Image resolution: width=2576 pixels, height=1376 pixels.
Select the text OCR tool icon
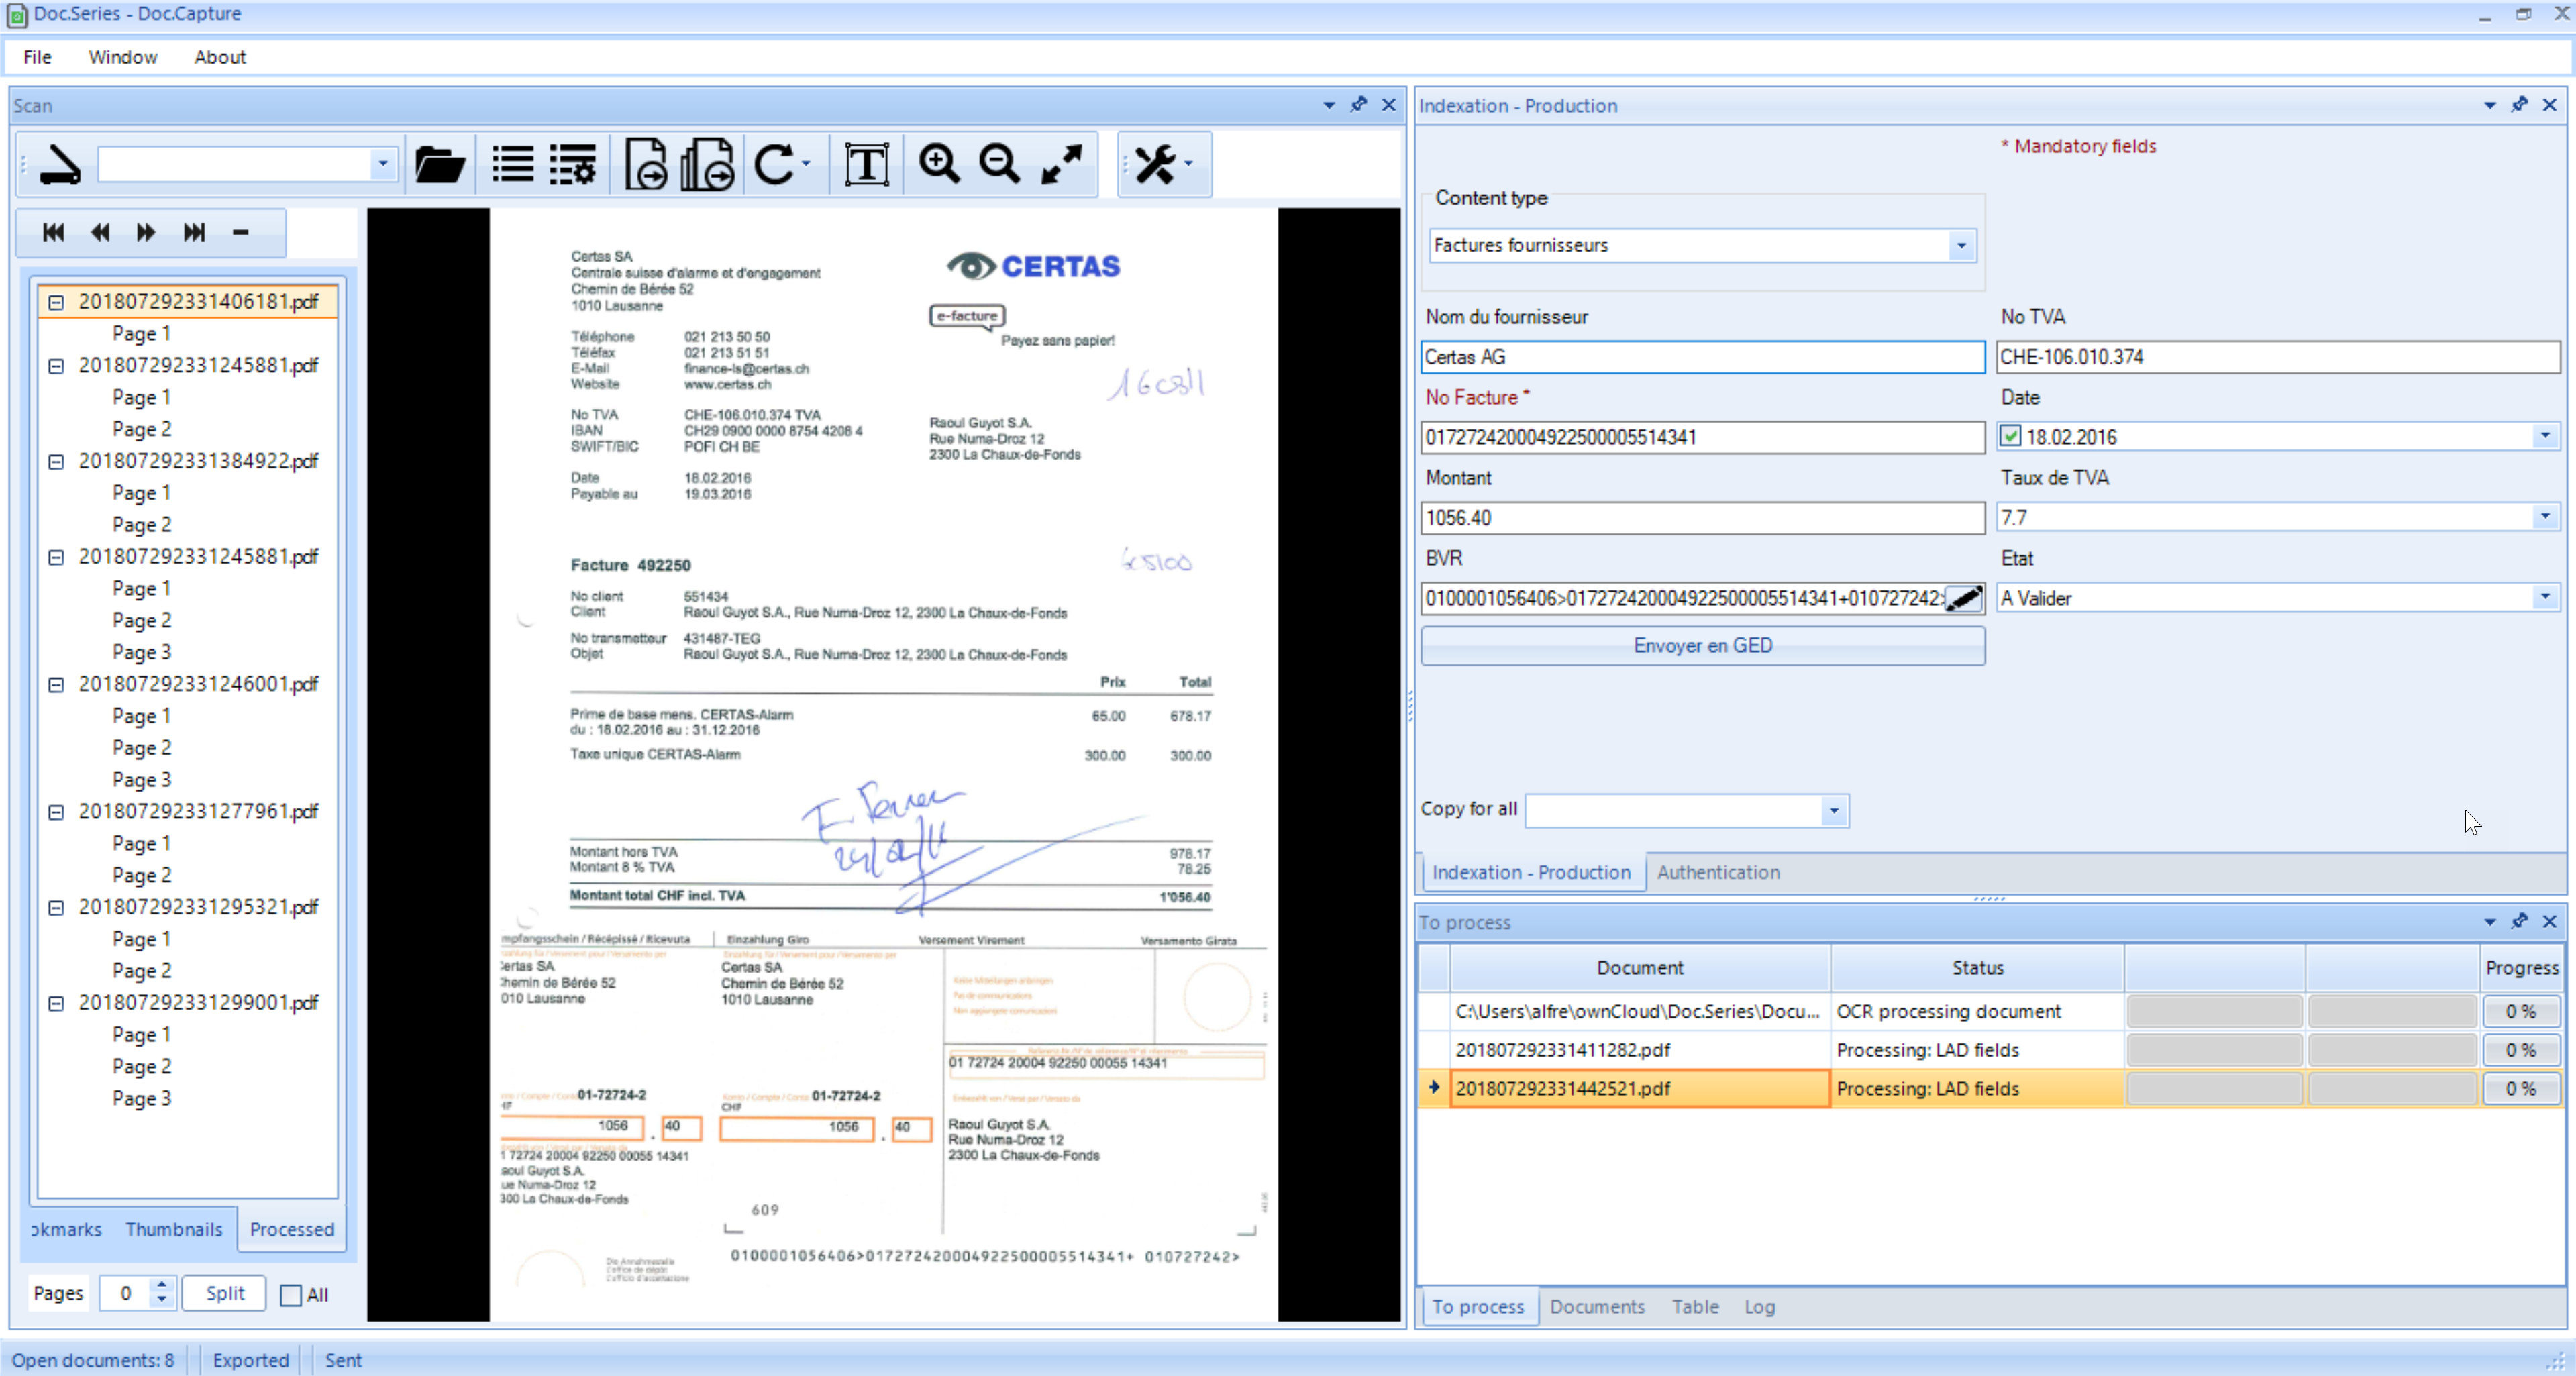pos(866,164)
